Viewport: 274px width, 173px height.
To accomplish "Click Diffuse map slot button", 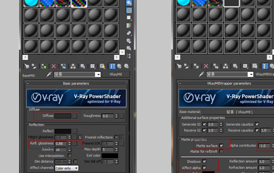I will pos(75,116).
